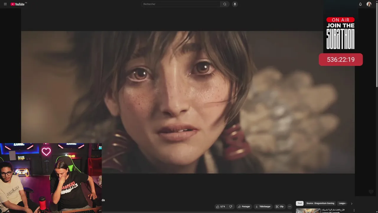Click the 536:22:19 subathon timer

click(340, 59)
